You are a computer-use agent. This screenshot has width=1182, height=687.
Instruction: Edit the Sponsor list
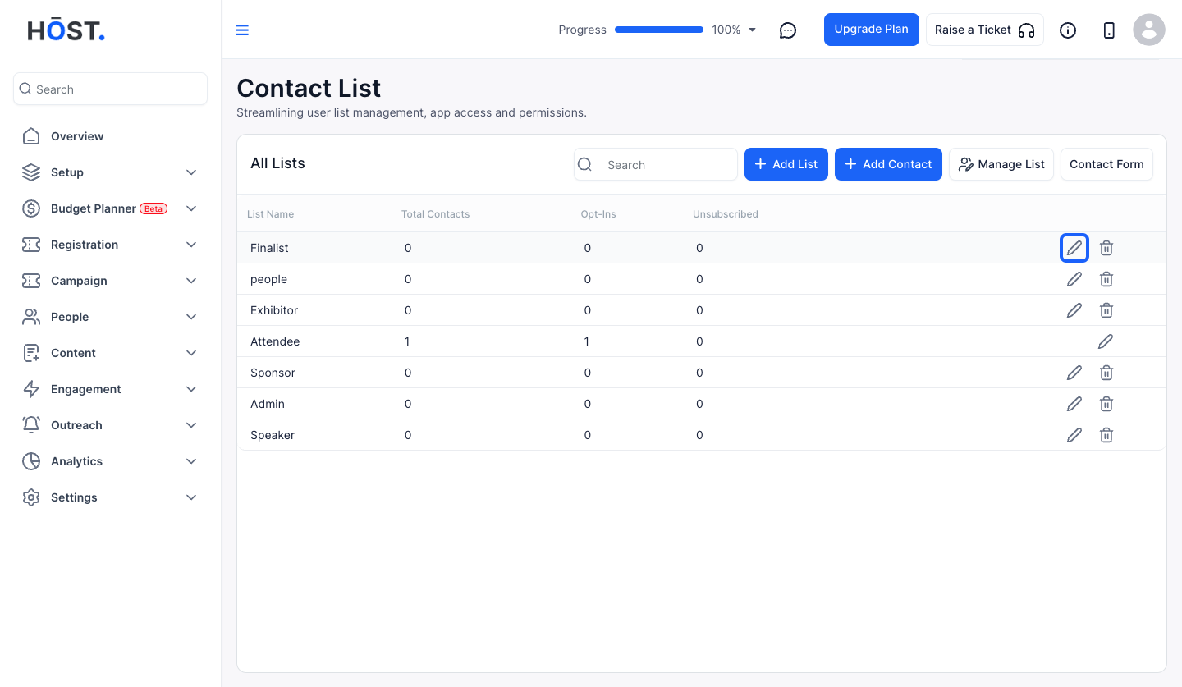1074,373
